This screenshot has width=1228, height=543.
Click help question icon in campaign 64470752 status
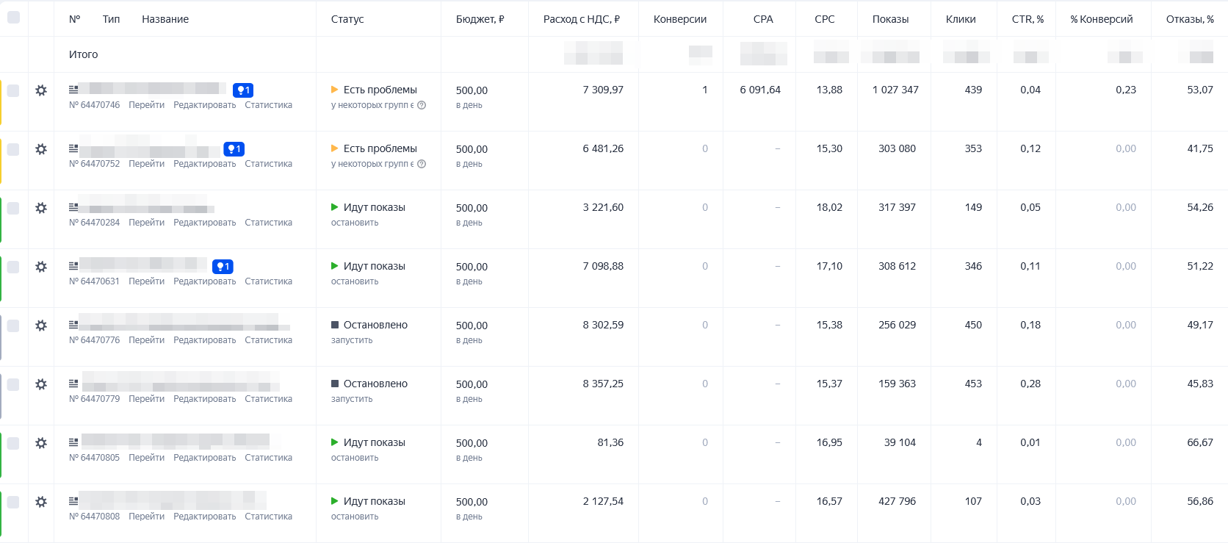pos(422,164)
